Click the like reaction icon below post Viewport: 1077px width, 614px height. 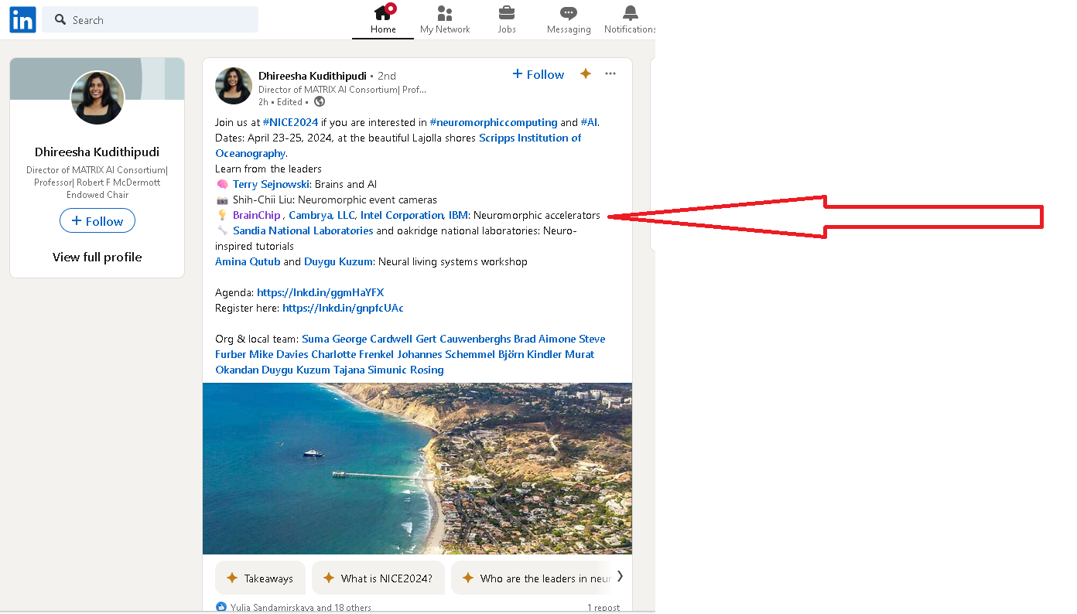(221, 608)
